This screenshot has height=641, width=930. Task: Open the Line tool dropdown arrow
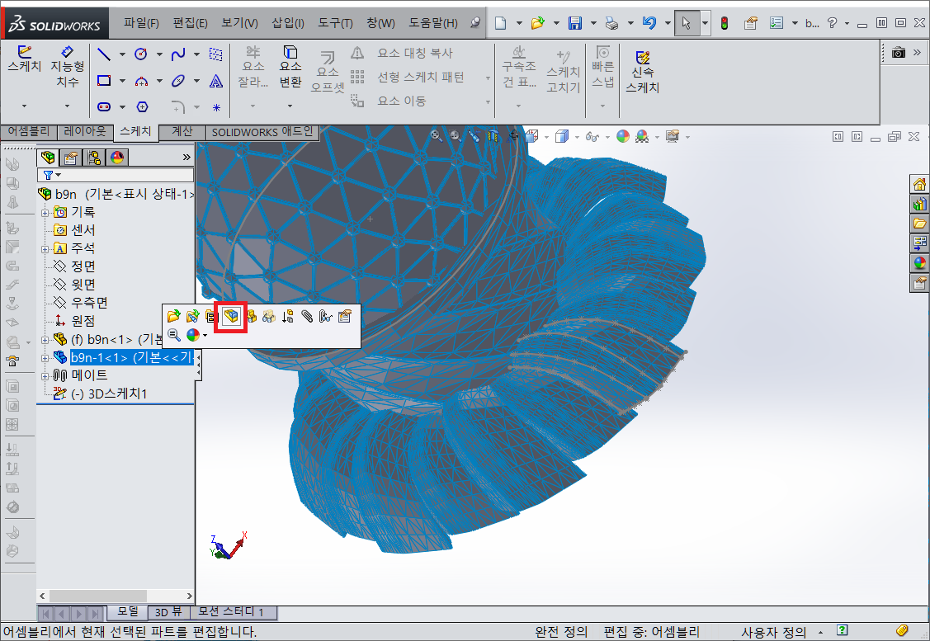(x=122, y=54)
